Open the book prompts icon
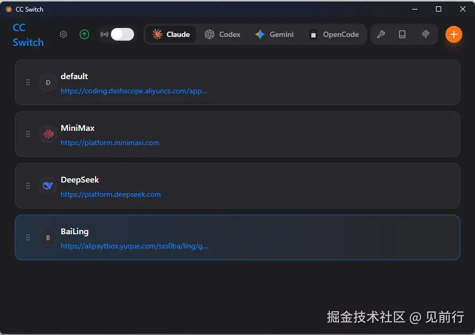 click(x=402, y=34)
